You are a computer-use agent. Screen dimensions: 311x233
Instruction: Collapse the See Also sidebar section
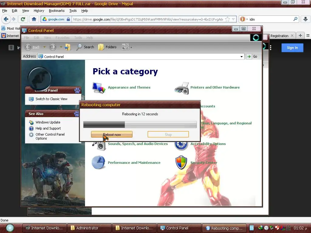coord(77,114)
